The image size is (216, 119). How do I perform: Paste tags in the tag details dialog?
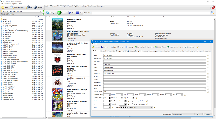[120, 47]
